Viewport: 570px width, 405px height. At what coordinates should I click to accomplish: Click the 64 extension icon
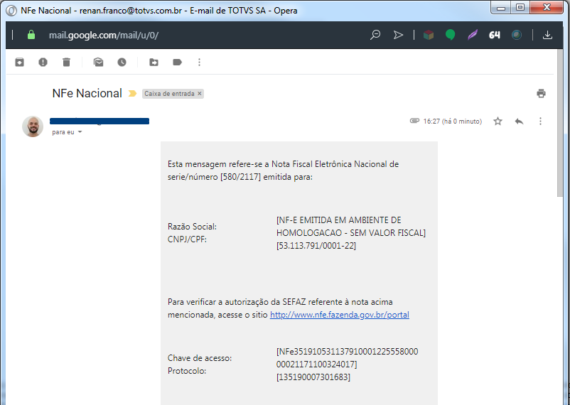(x=495, y=35)
